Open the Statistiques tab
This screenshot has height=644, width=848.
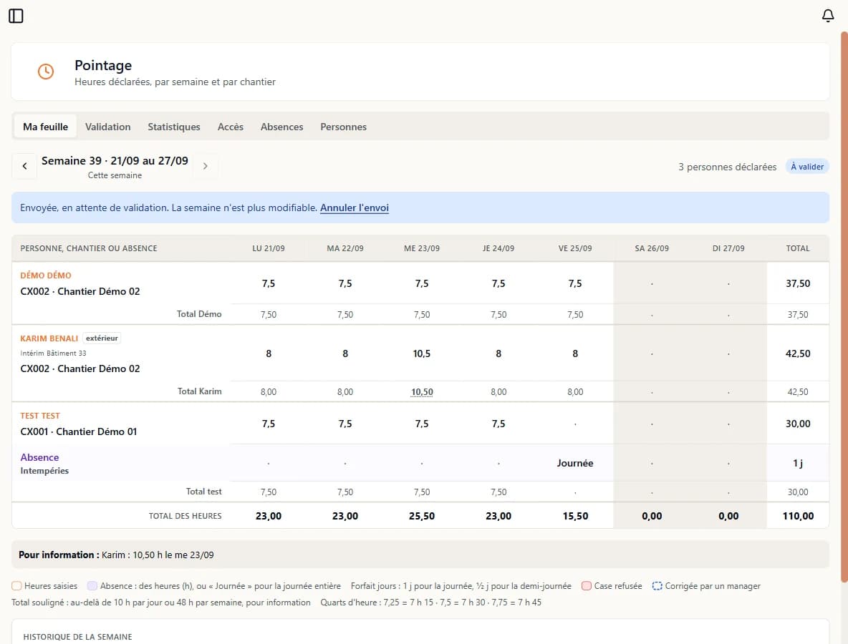click(x=173, y=127)
